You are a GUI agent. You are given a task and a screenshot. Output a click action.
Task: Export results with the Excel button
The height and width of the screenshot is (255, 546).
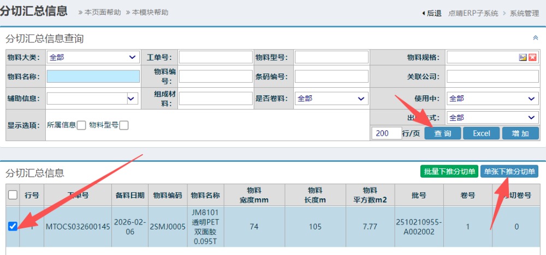pyautogui.click(x=481, y=133)
